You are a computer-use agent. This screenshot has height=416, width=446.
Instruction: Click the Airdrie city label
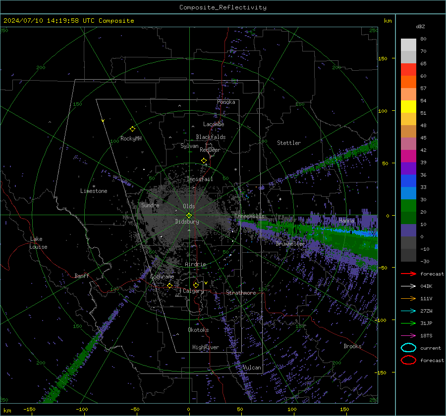click(195, 264)
